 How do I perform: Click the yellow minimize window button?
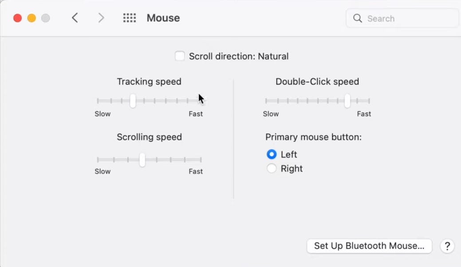(32, 18)
